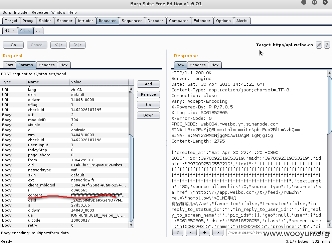Screen dimensions: 332x243
Task: Click the Add parameter button
Action: click(x=148, y=84)
